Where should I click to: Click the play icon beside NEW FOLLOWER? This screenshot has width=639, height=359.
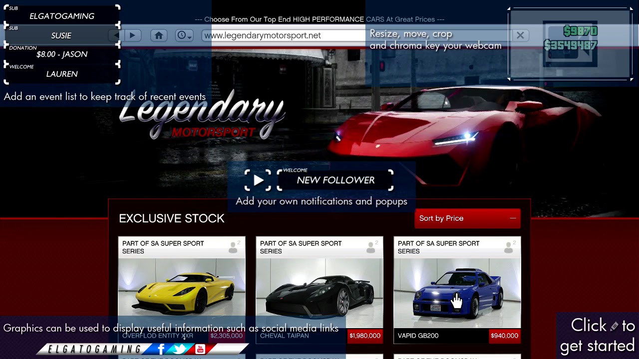click(258, 180)
